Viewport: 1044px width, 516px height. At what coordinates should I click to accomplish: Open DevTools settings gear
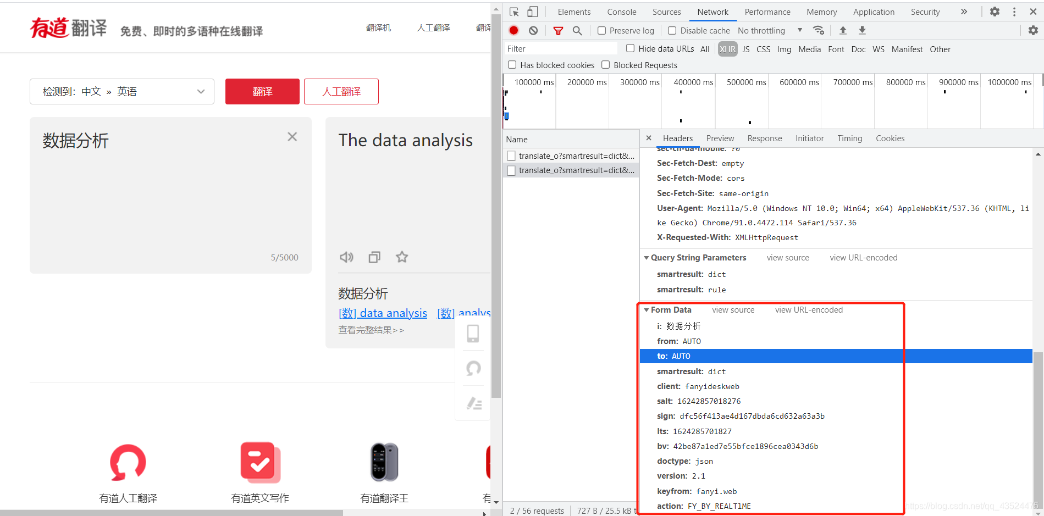pyautogui.click(x=995, y=12)
